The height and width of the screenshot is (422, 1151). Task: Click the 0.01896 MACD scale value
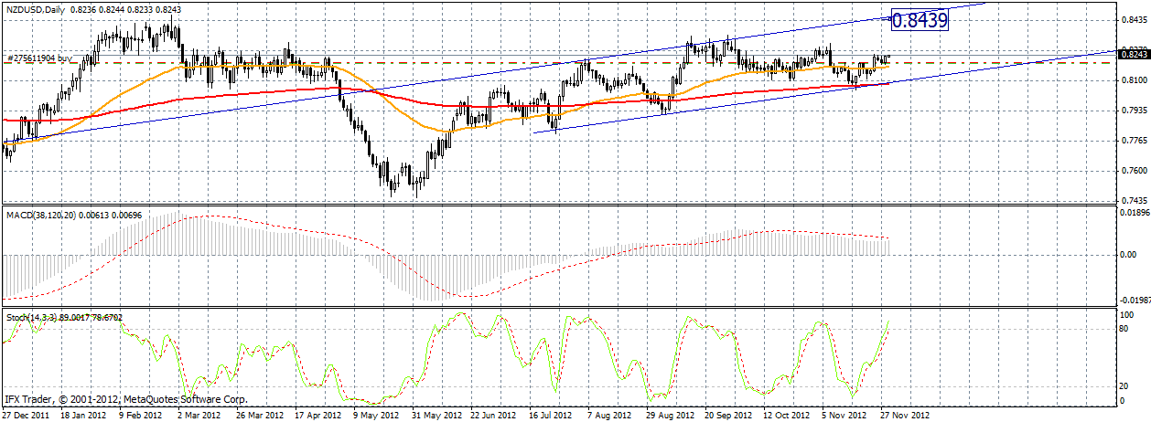(x=1135, y=213)
